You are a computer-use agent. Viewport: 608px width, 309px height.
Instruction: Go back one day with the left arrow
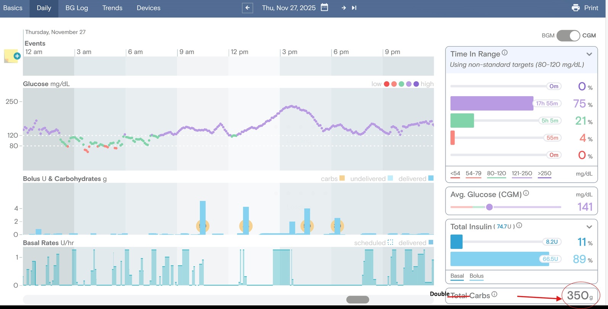[248, 8]
